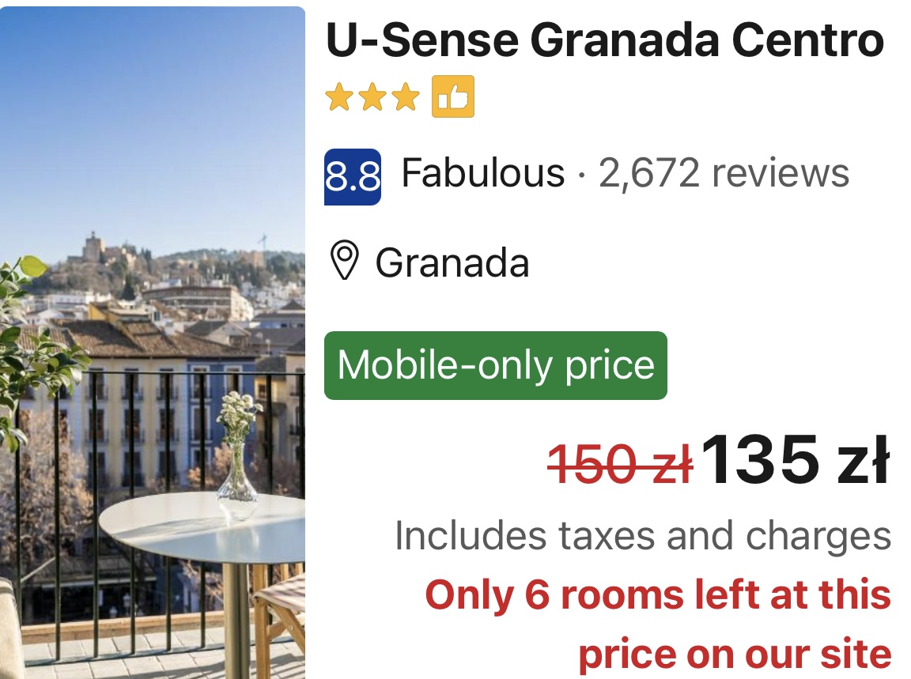
Task: Click the Includes taxes and charges note
Action: (x=643, y=535)
